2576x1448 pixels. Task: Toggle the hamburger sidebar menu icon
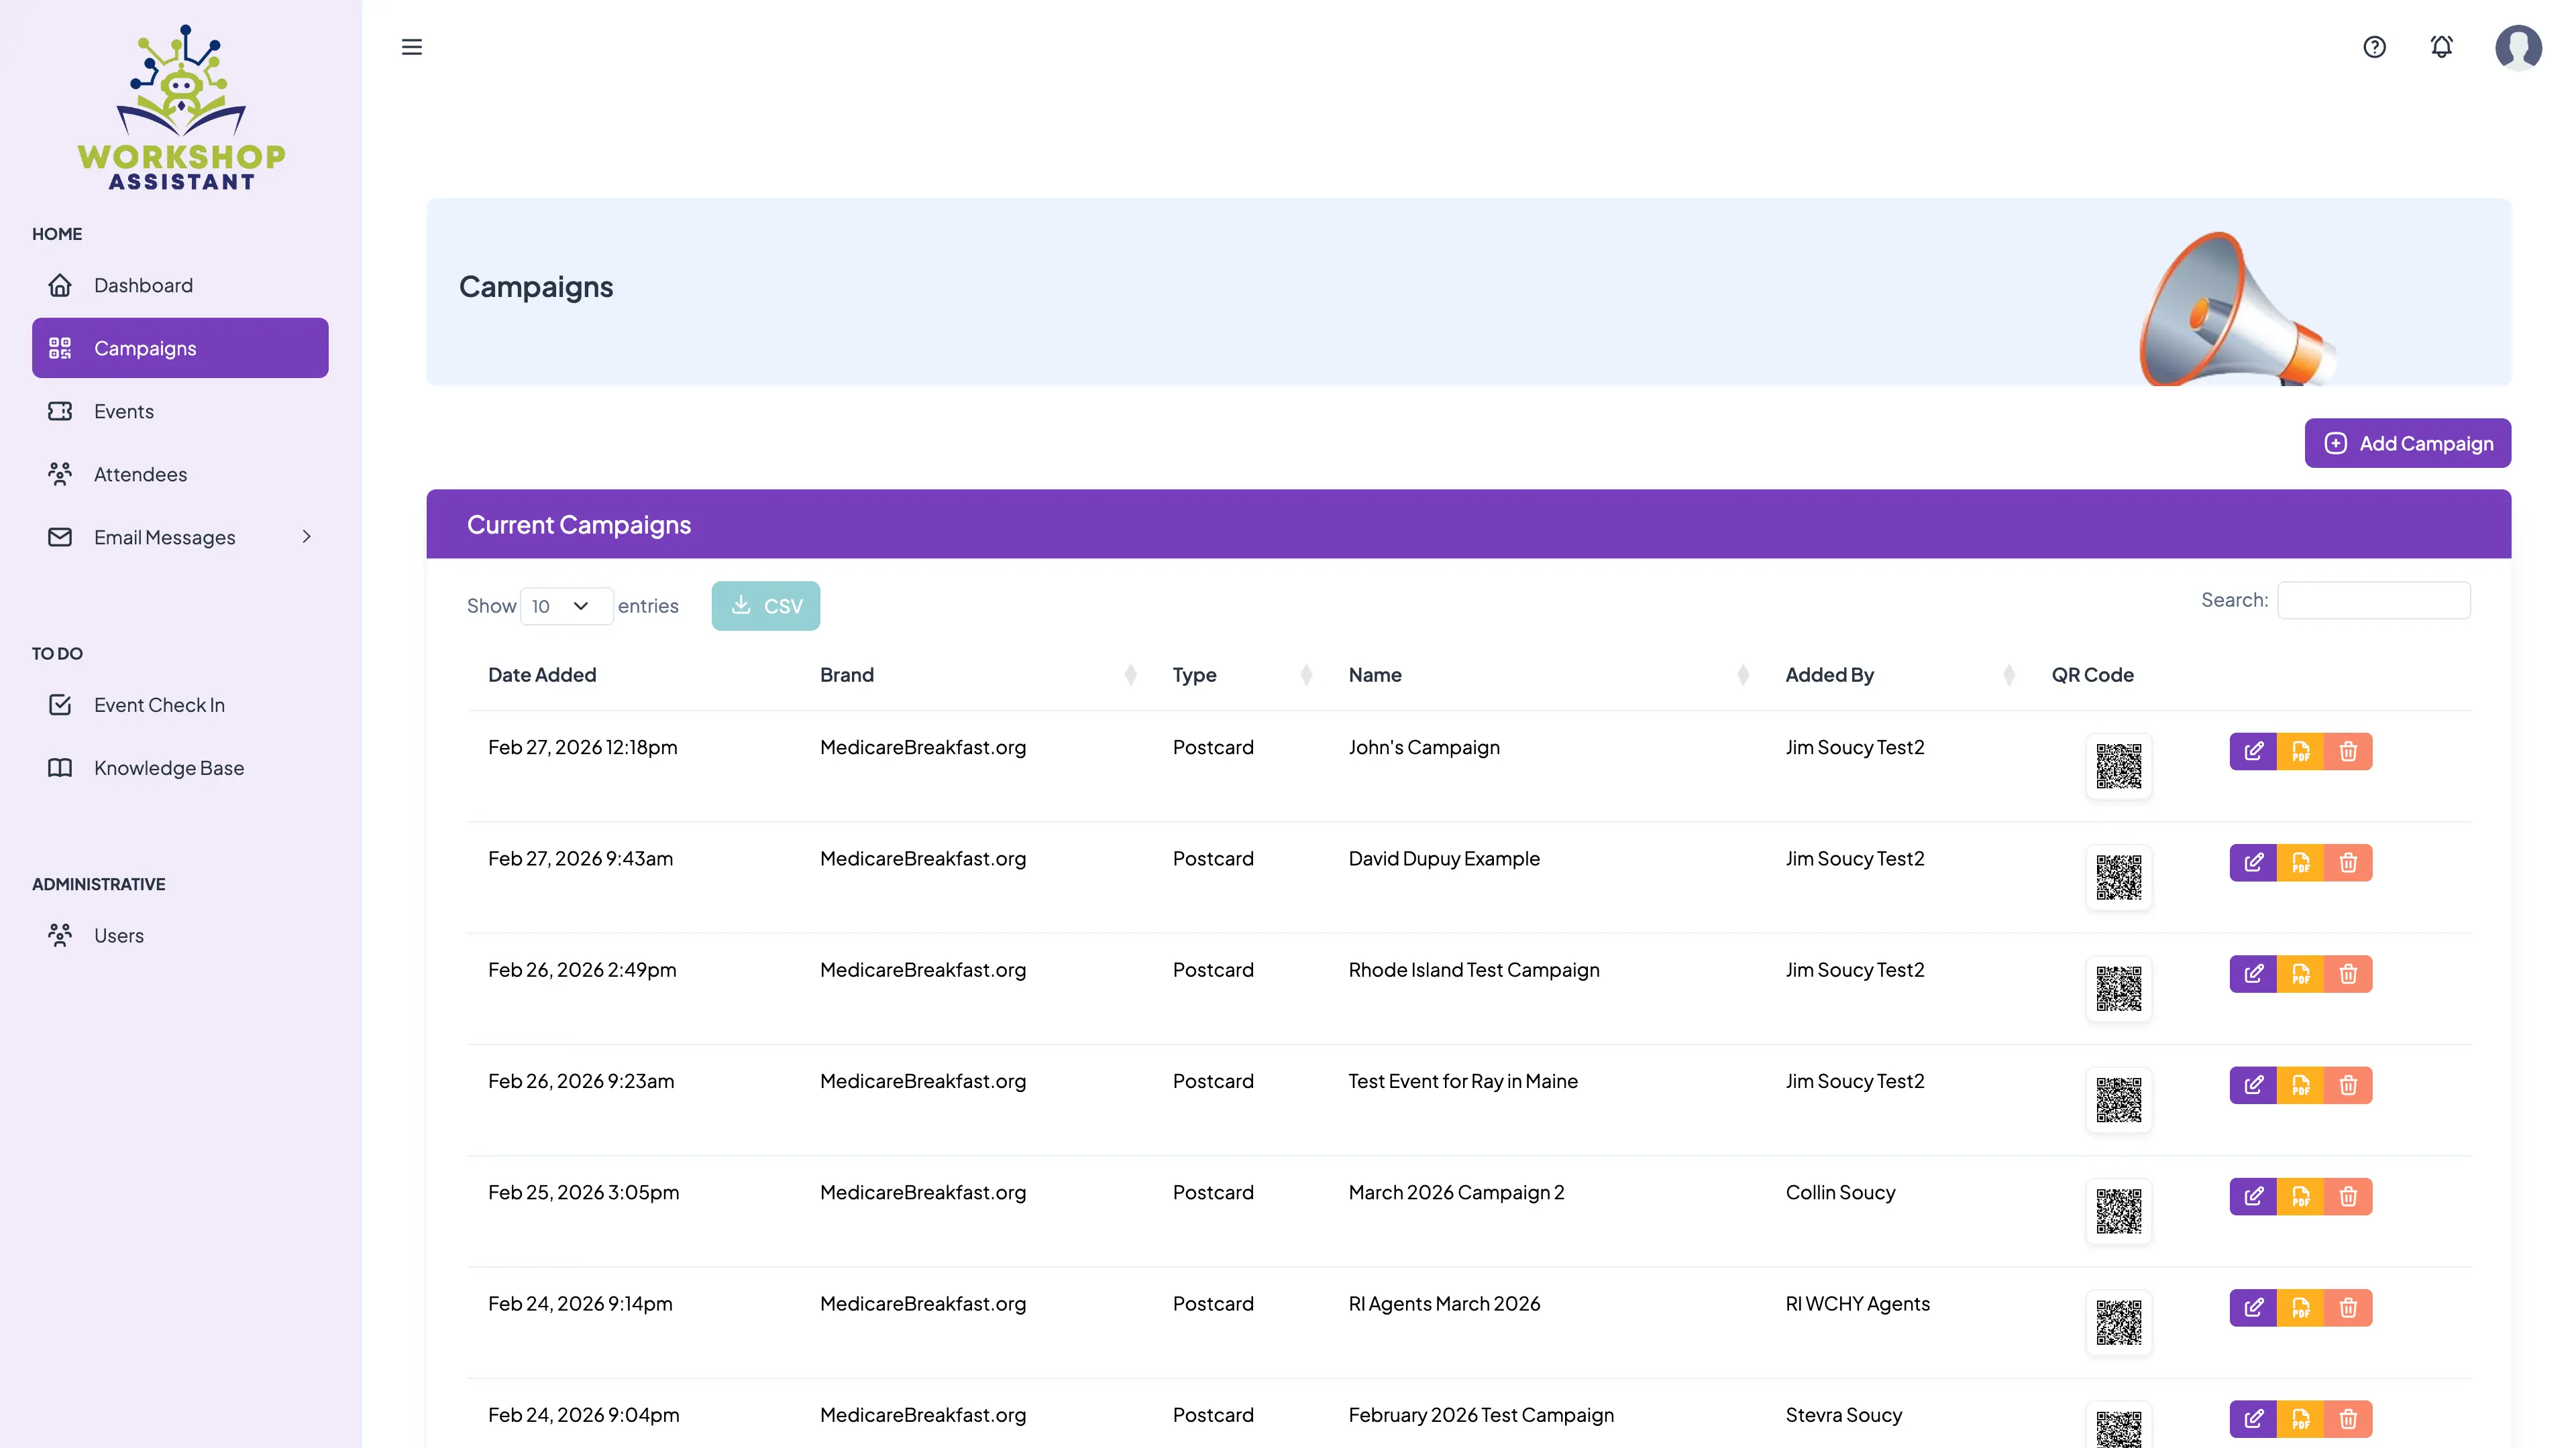tap(411, 47)
